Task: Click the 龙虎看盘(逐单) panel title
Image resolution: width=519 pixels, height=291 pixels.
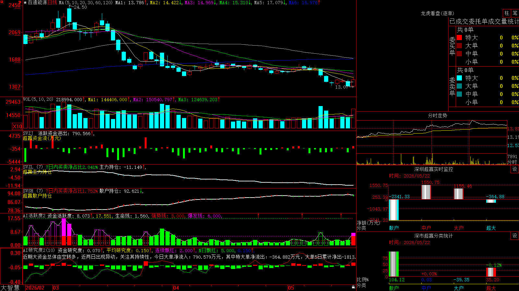Action: pos(437,13)
